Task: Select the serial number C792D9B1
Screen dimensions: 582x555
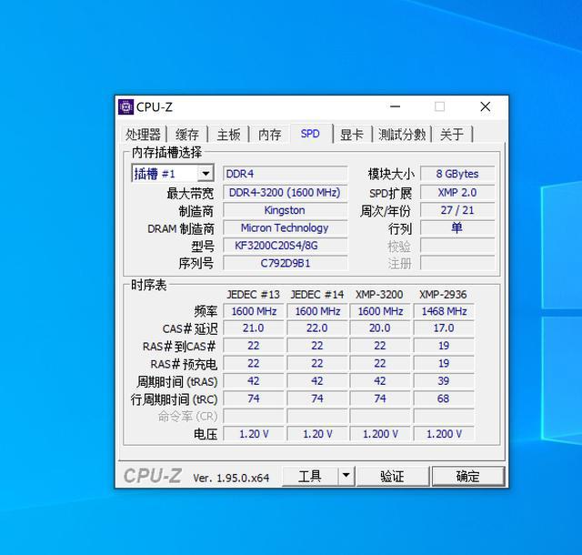Action: tap(285, 263)
